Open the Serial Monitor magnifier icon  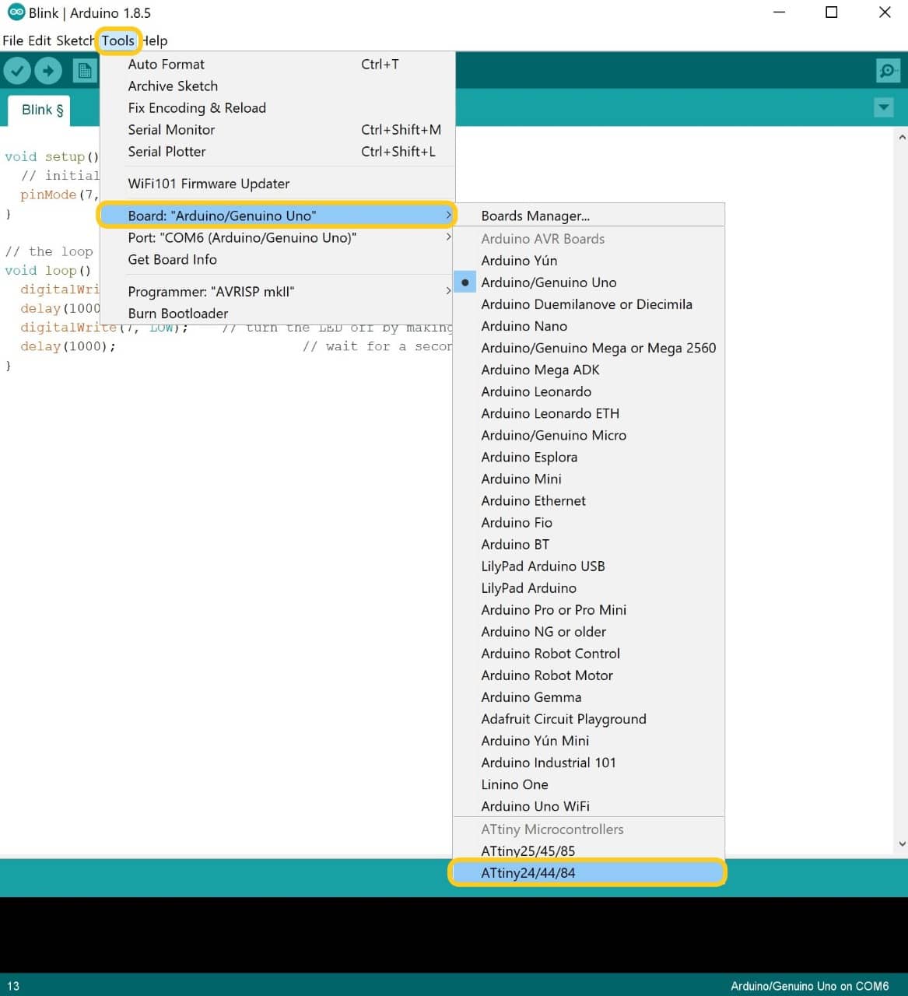point(888,72)
